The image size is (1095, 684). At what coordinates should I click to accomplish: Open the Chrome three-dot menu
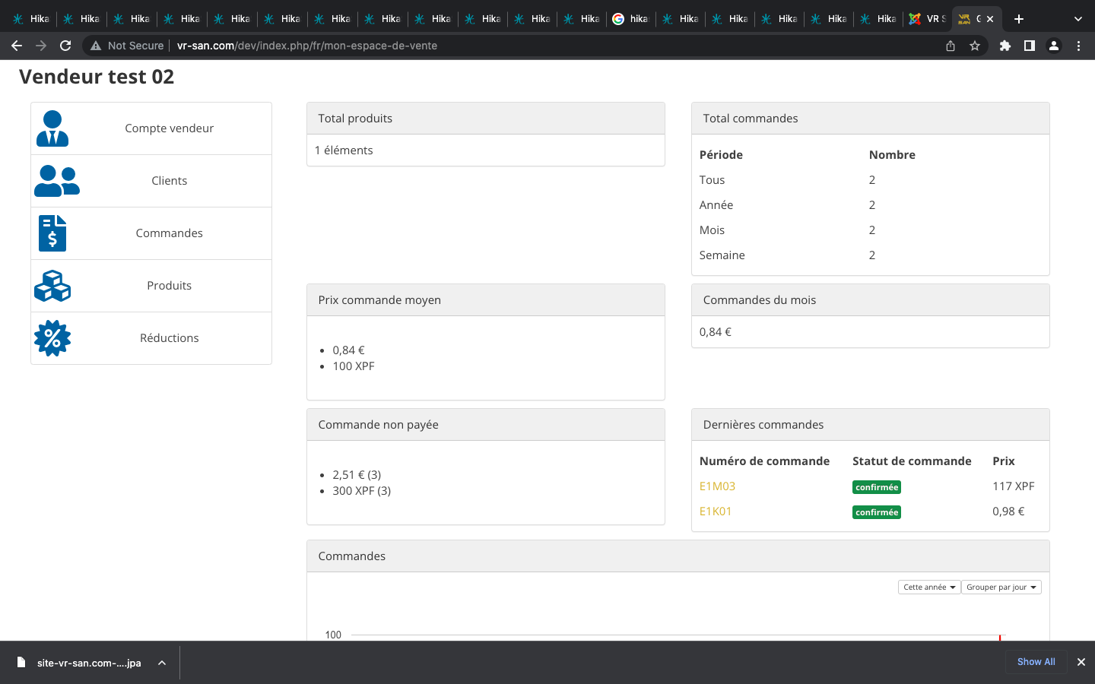1078,46
